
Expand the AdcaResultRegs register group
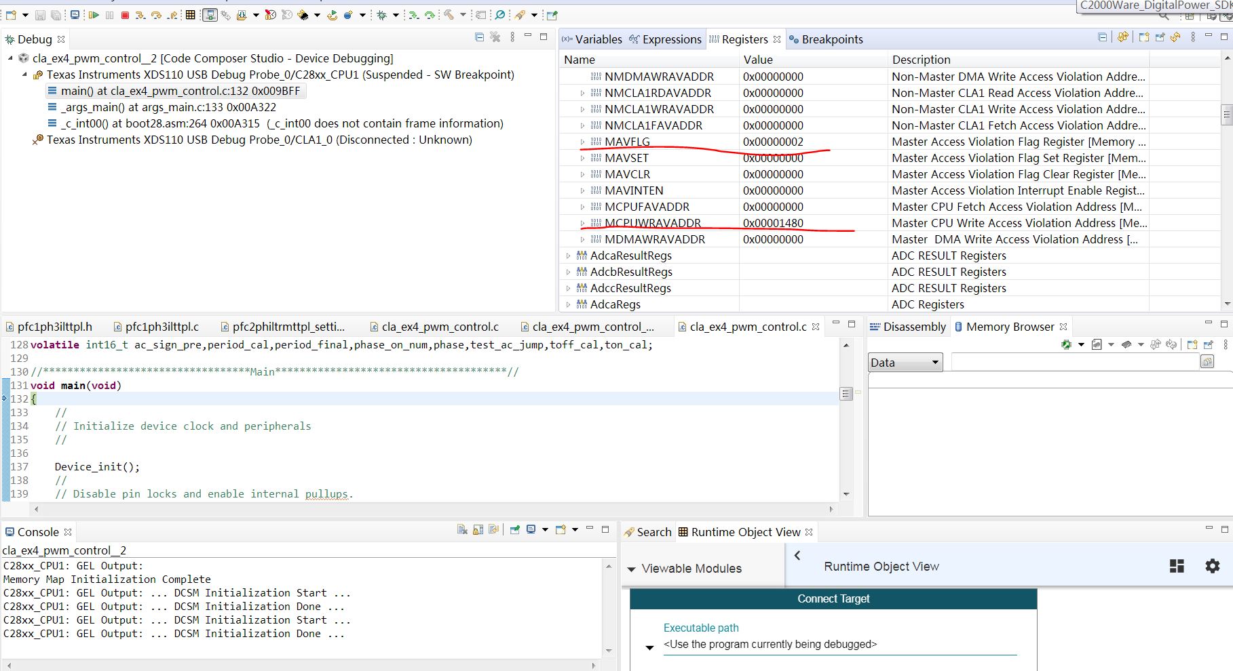point(568,256)
